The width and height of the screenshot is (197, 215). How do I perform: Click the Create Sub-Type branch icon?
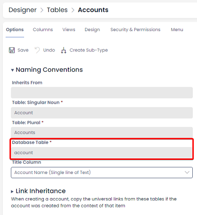click(64, 50)
